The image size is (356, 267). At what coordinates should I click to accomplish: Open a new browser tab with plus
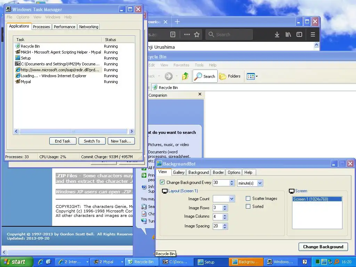click(177, 22)
